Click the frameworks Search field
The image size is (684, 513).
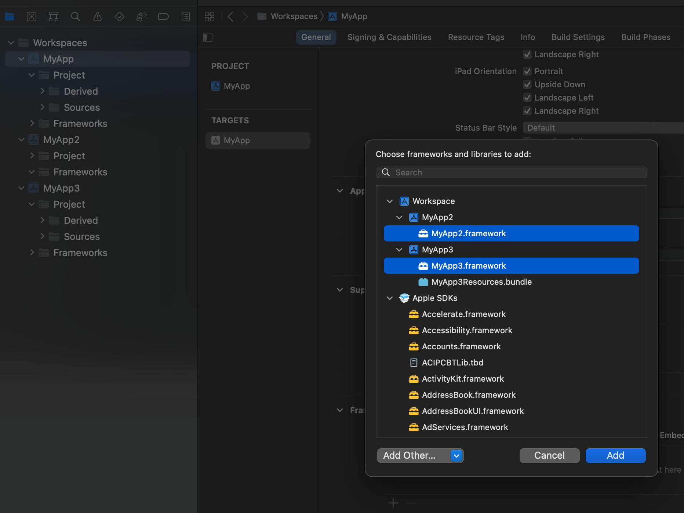(512, 172)
